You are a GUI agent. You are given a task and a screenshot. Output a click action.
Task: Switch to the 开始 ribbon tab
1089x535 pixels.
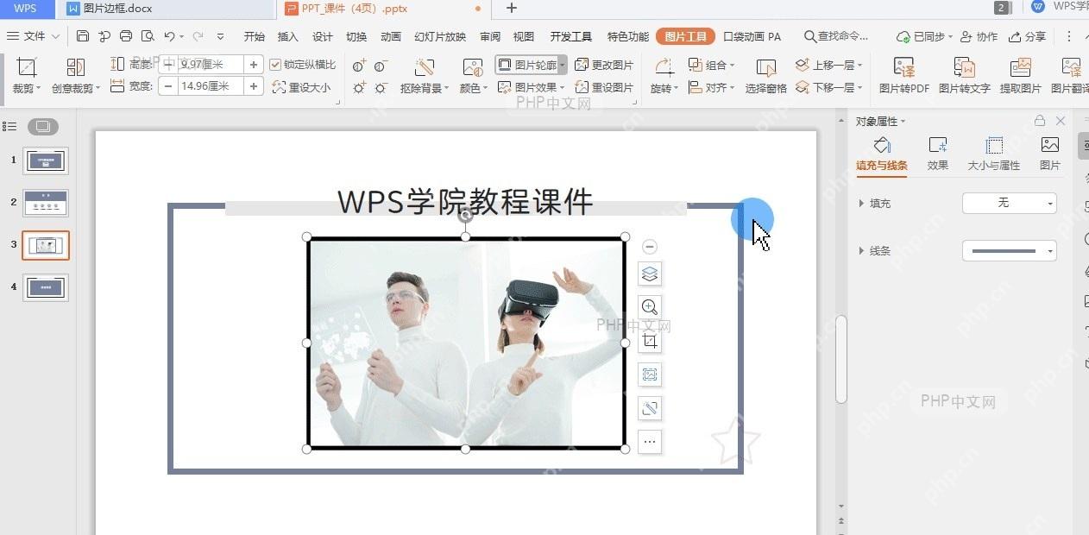pos(255,36)
